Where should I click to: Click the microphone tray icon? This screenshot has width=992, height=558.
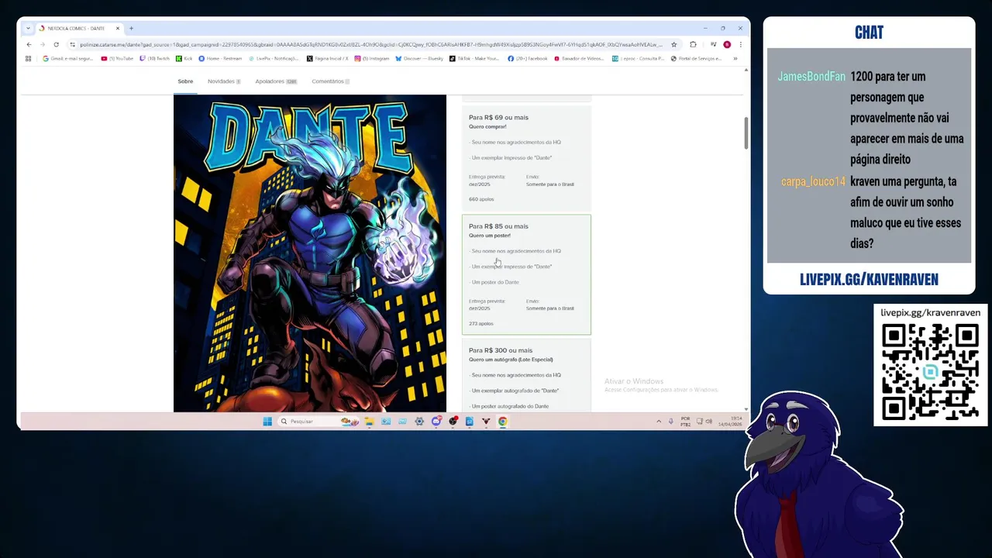click(x=671, y=422)
